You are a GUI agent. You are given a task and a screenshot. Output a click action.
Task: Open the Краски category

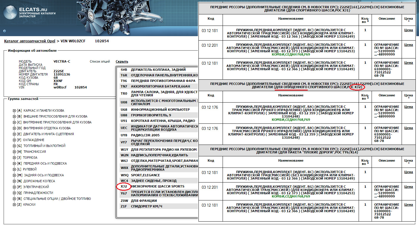29,205
